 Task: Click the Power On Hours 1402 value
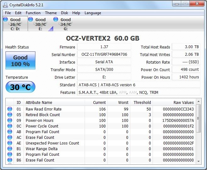pos(186,77)
